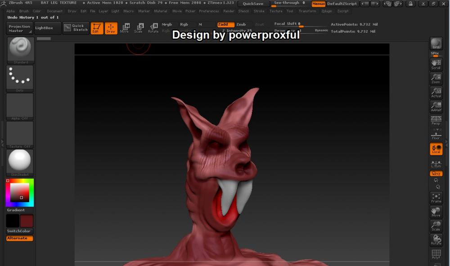Toggle the Floor grid
Screen dimensions: 450x266
tap(436, 135)
